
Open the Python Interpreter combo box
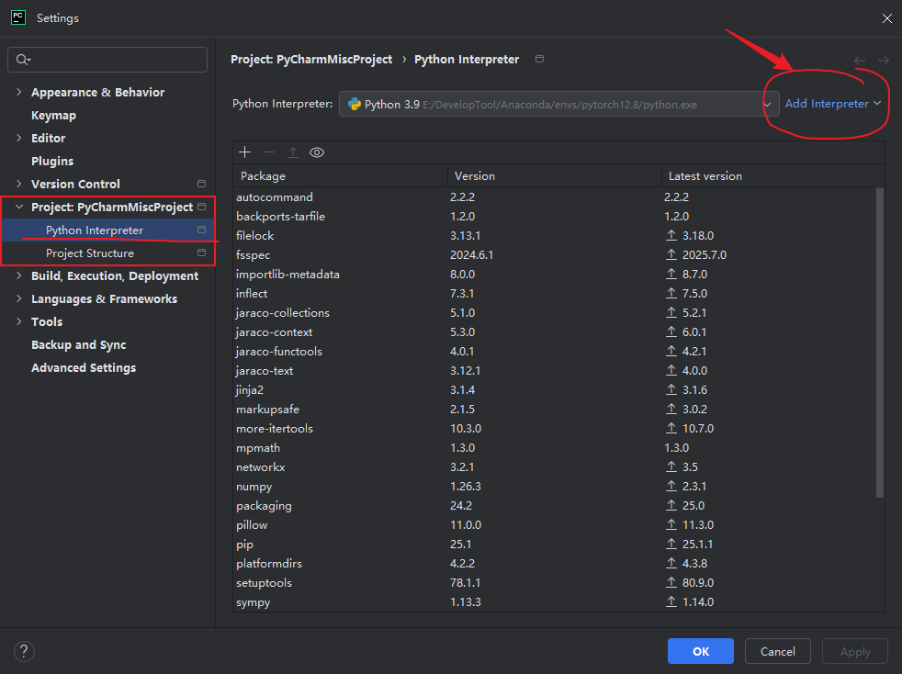(x=558, y=104)
